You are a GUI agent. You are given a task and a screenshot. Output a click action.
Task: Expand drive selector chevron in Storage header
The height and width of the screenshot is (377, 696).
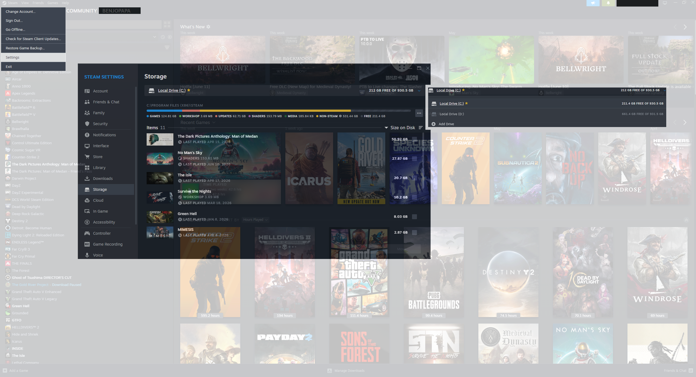coord(419,91)
